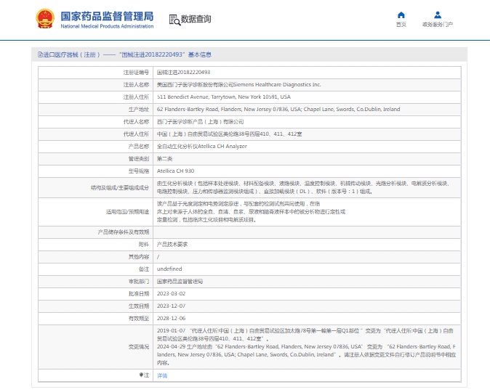The width and height of the screenshot is (490, 392).
Task: Click the 代理人名称 label cell
Action: pos(96,122)
